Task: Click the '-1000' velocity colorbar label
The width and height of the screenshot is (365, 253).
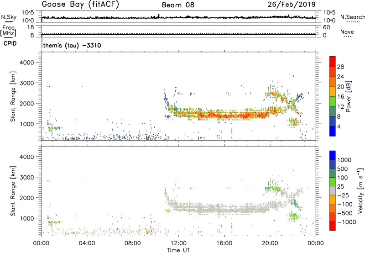Action: coord(347,222)
